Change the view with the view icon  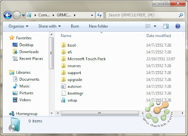[x=148, y=26]
